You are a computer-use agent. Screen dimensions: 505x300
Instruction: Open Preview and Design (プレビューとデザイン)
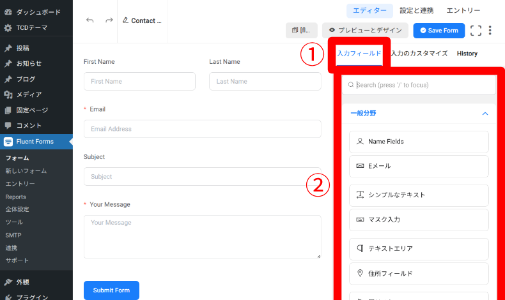click(365, 30)
